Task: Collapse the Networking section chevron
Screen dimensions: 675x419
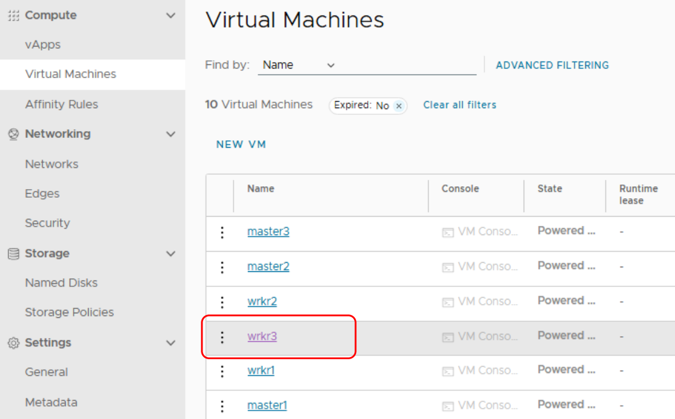Action: [x=171, y=134]
